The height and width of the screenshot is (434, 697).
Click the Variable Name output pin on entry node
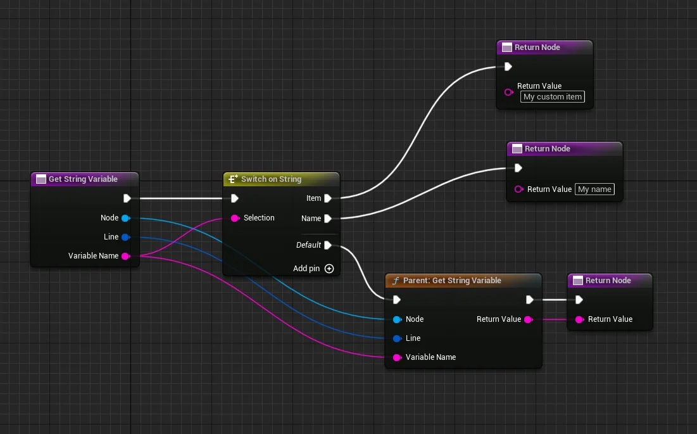point(126,256)
